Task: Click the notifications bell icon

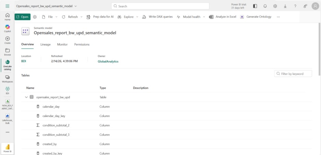Action: point(265,6)
